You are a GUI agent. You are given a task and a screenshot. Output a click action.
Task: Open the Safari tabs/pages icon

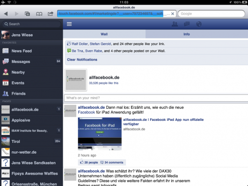coord(27,14)
